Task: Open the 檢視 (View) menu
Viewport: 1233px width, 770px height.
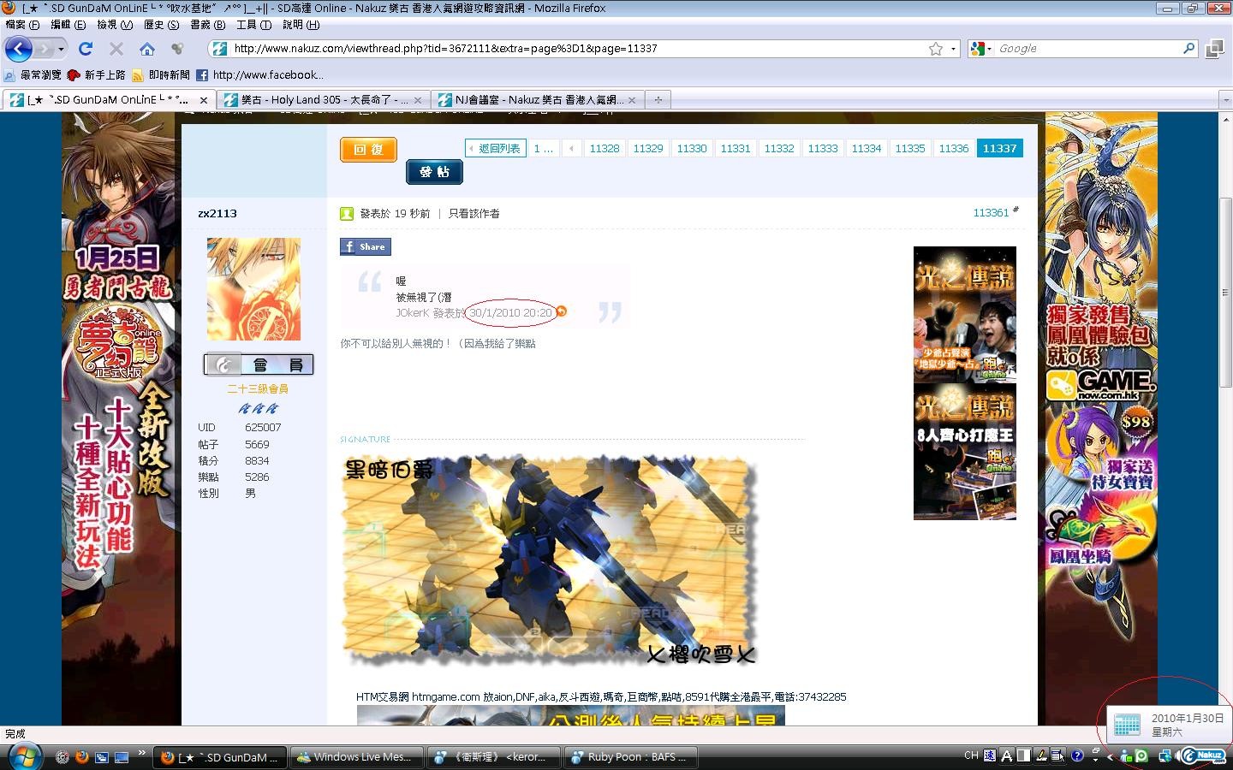Action: (x=115, y=25)
